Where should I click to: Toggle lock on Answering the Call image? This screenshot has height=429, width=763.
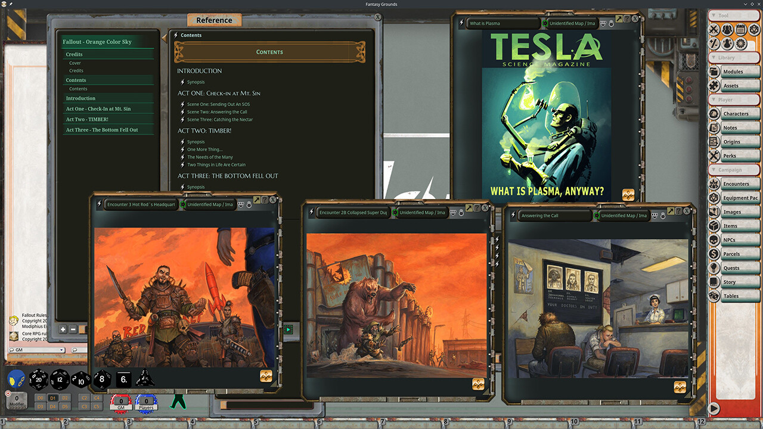click(662, 215)
